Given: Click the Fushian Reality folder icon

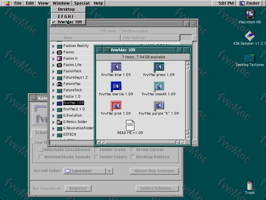Looking at the screenshot, I should (x=60, y=46).
